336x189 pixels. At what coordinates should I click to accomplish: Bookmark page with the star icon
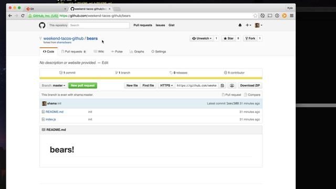pyautogui.click(x=255, y=16)
